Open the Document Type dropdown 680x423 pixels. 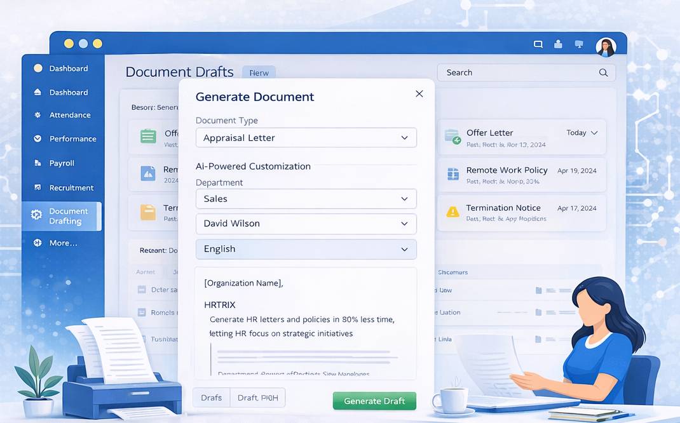click(306, 138)
